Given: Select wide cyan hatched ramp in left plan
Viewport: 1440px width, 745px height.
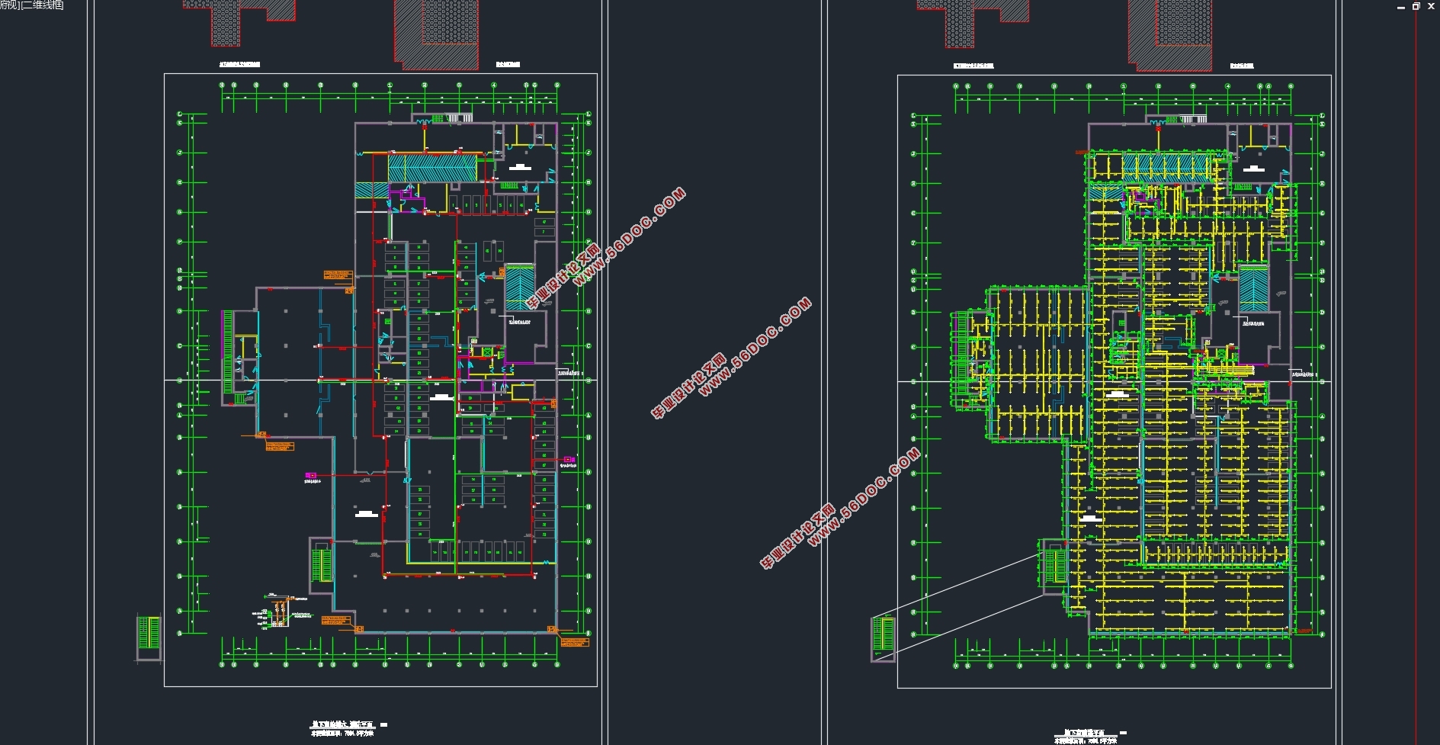Looking at the screenshot, I should tap(432, 169).
